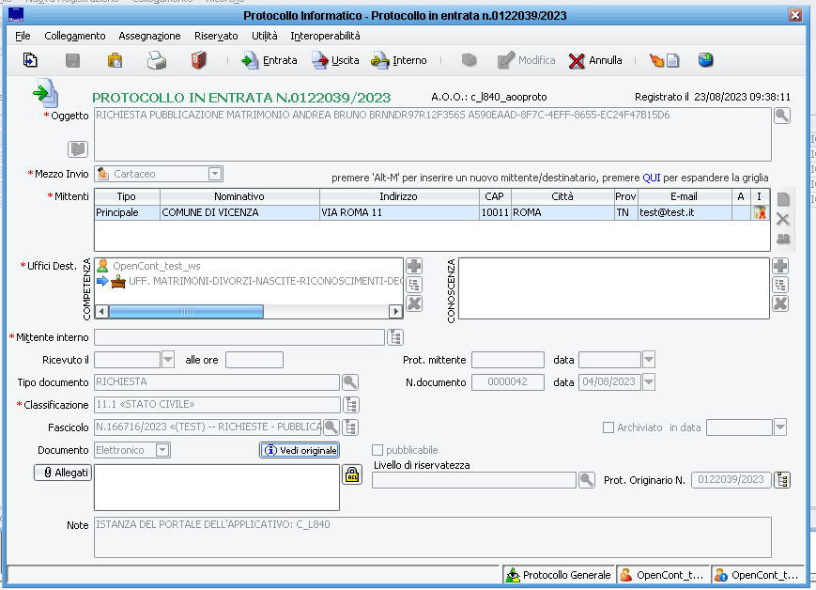Click the search icon next to Tipo documento
816x590 pixels.
349,381
